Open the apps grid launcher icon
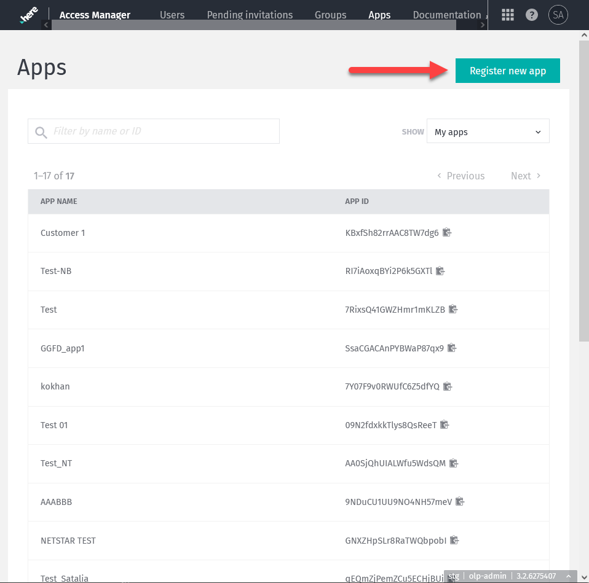 [507, 15]
